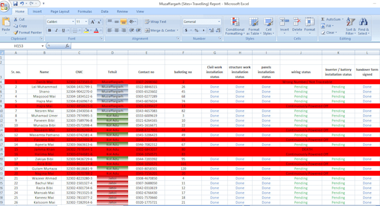Click the wiring status header cell
Screen dimensions: 380x206
(x=301, y=72)
